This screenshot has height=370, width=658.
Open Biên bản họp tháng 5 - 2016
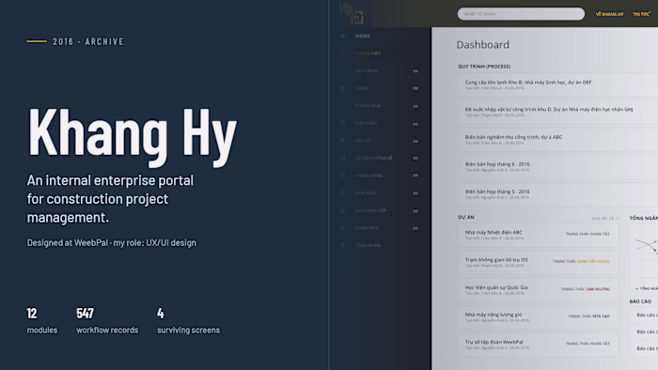point(557,194)
